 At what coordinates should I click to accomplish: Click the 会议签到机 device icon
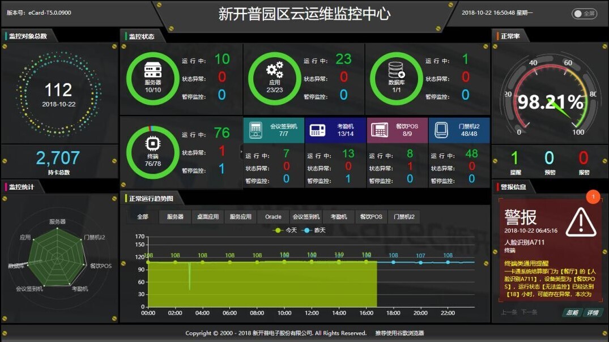pos(255,130)
